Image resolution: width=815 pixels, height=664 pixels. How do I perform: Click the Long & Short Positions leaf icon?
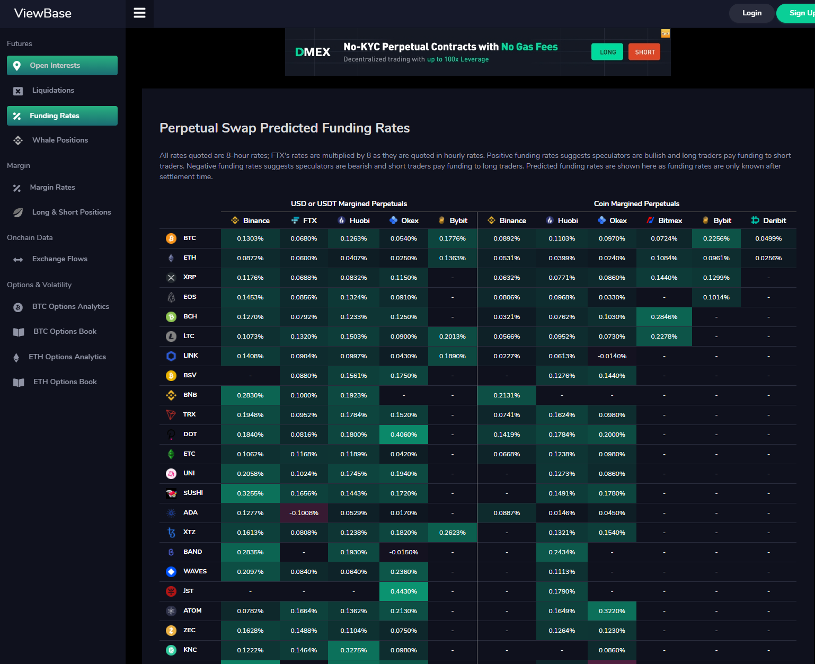(x=18, y=213)
